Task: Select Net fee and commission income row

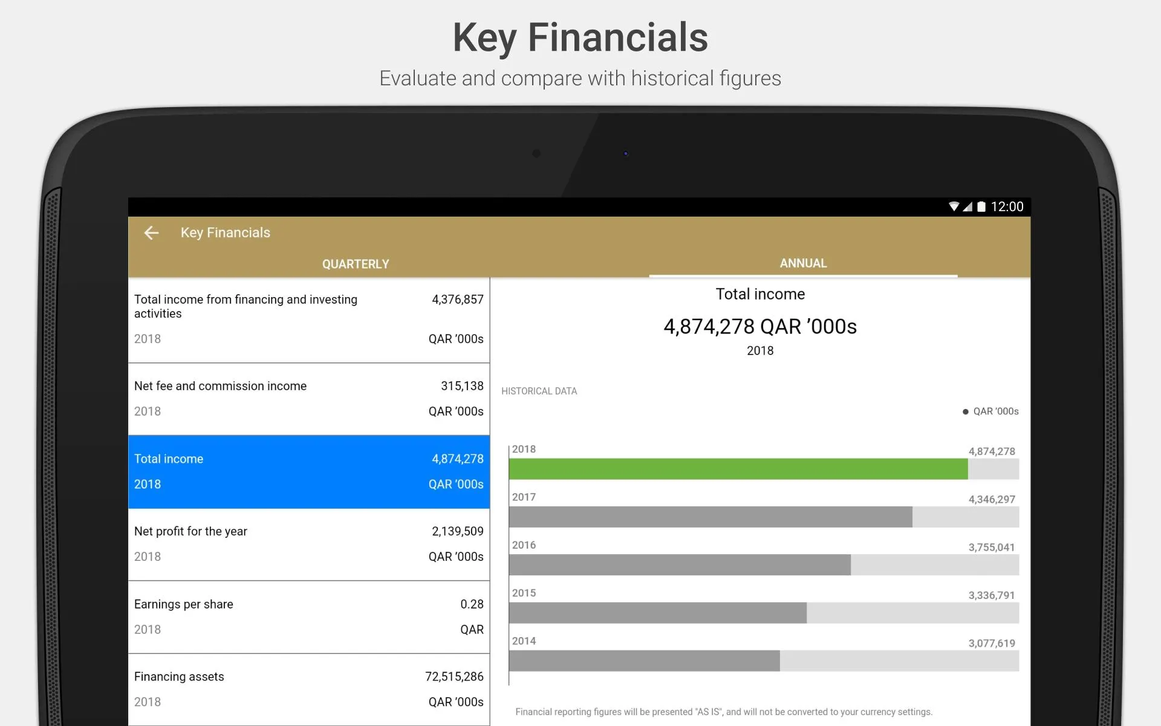Action: point(309,399)
